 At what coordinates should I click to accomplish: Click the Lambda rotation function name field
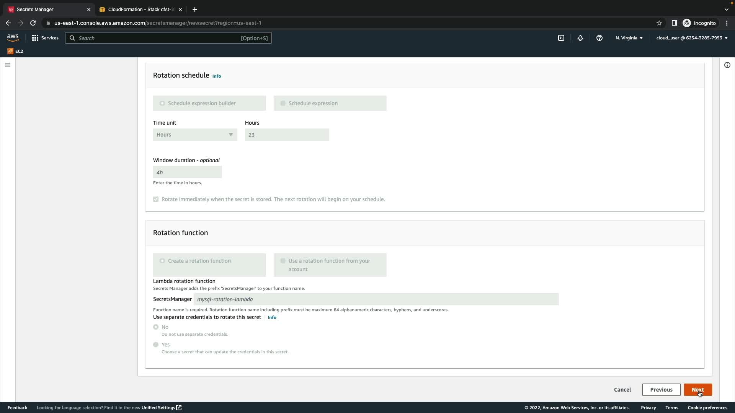(x=376, y=299)
